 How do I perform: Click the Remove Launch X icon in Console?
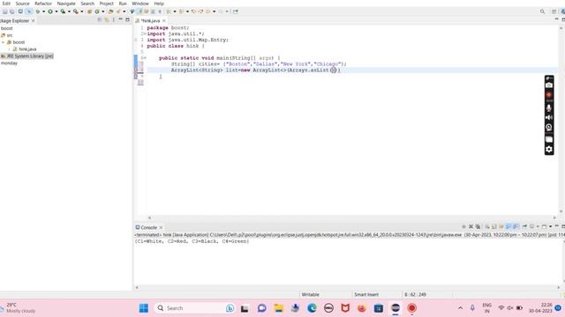[x=471, y=226]
